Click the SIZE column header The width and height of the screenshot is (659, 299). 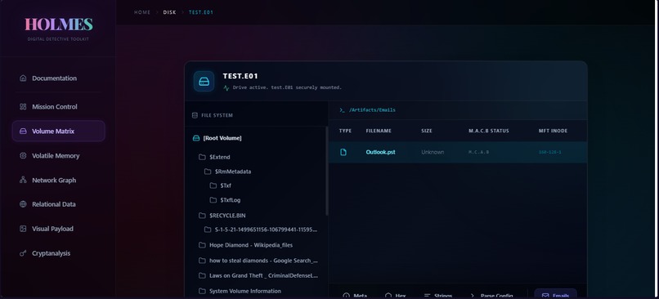(427, 131)
